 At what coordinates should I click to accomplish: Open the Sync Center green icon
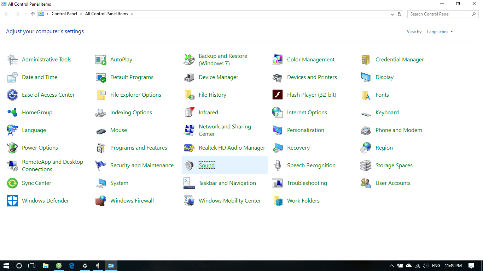[x=12, y=183]
